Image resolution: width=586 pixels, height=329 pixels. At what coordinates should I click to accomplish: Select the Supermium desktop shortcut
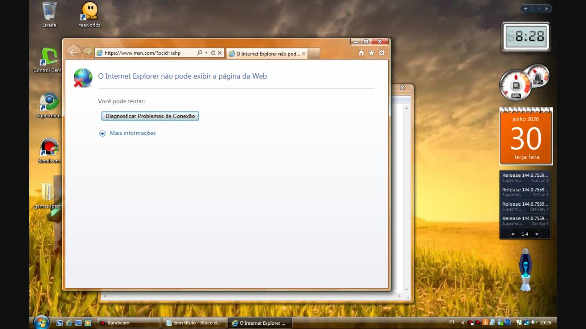49,106
